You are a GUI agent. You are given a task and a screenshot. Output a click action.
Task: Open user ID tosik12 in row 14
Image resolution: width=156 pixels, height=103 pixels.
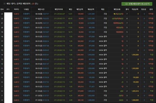[x=16, y=55]
